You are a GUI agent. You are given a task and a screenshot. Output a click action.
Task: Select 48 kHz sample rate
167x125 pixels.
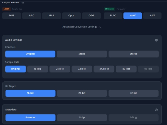pos(126,69)
